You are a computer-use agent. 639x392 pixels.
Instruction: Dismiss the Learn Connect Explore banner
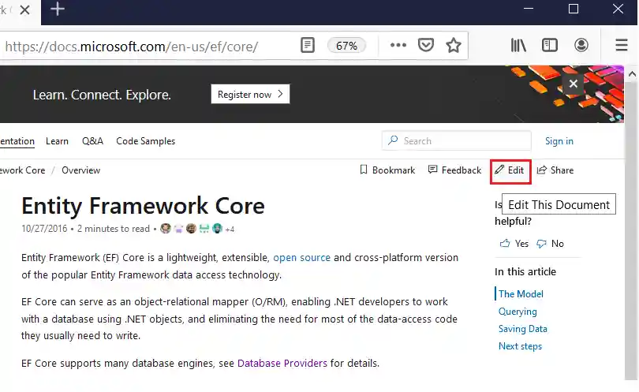pyautogui.click(x=574, y=84)
